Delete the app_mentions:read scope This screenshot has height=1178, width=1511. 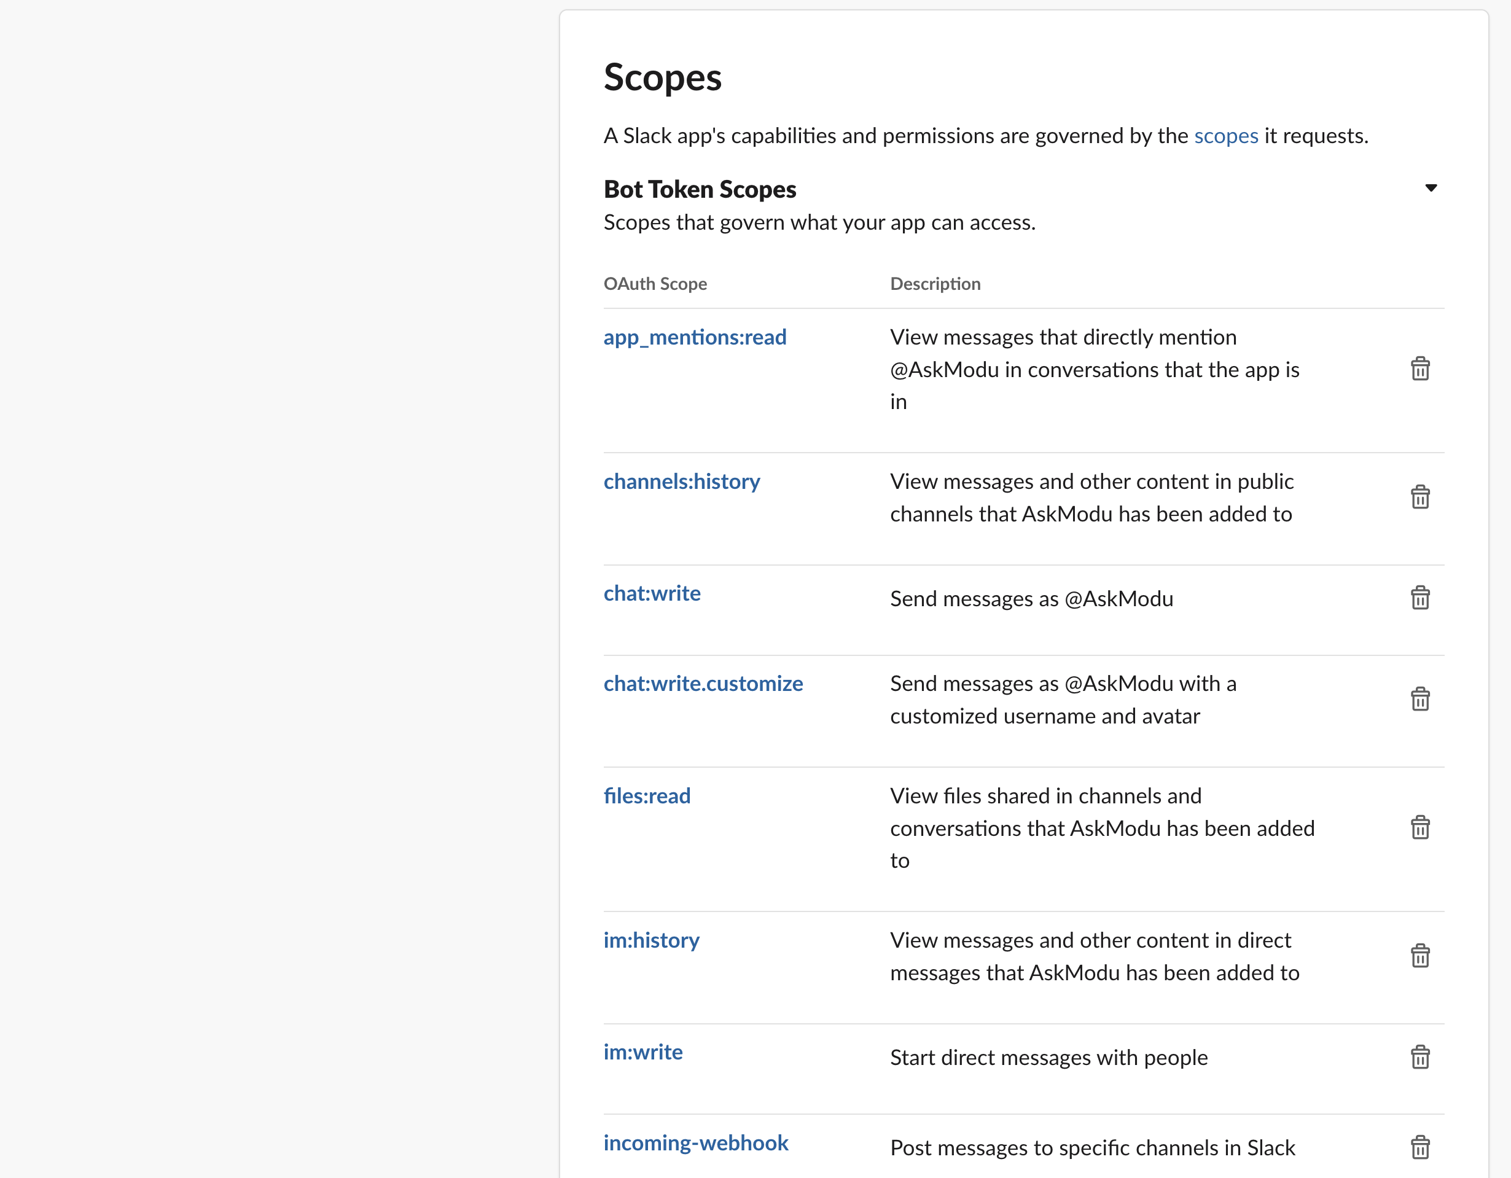[x=1419, y=369]
